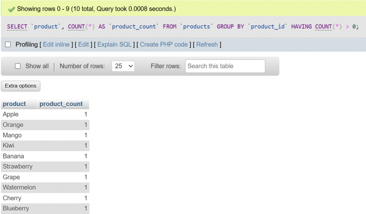Select the Blueberry row cell
This screenshot has width=366, height=214.
pyautogui.click(x=16, y=208)
